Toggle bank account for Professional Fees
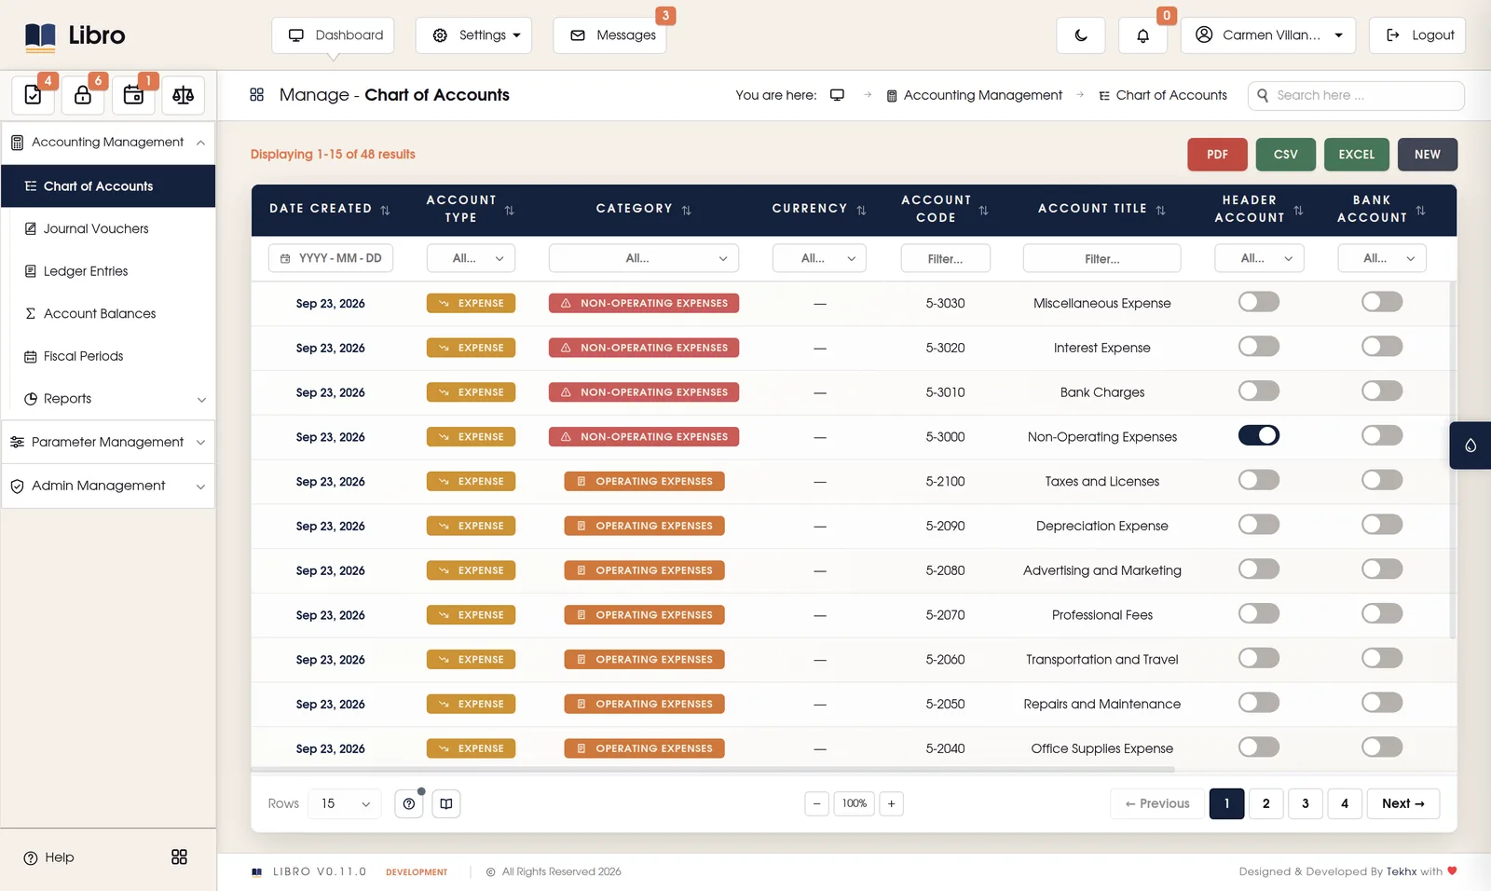The height and width of the screenshot is (891, 1491). [x=1382, y=613]
